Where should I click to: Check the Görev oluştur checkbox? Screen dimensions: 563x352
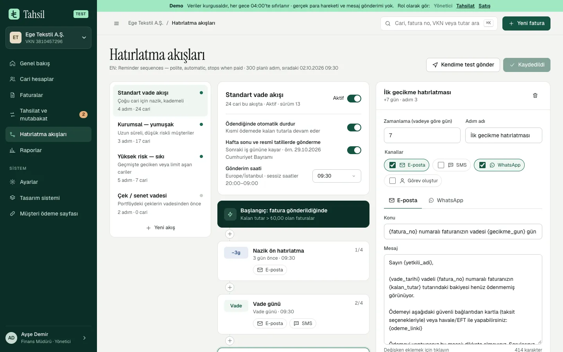pos(393,181)
